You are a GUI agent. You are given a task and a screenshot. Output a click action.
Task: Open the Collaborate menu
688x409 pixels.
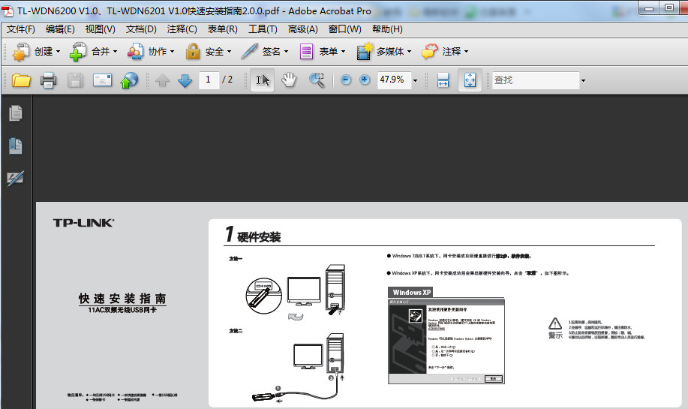151,51
